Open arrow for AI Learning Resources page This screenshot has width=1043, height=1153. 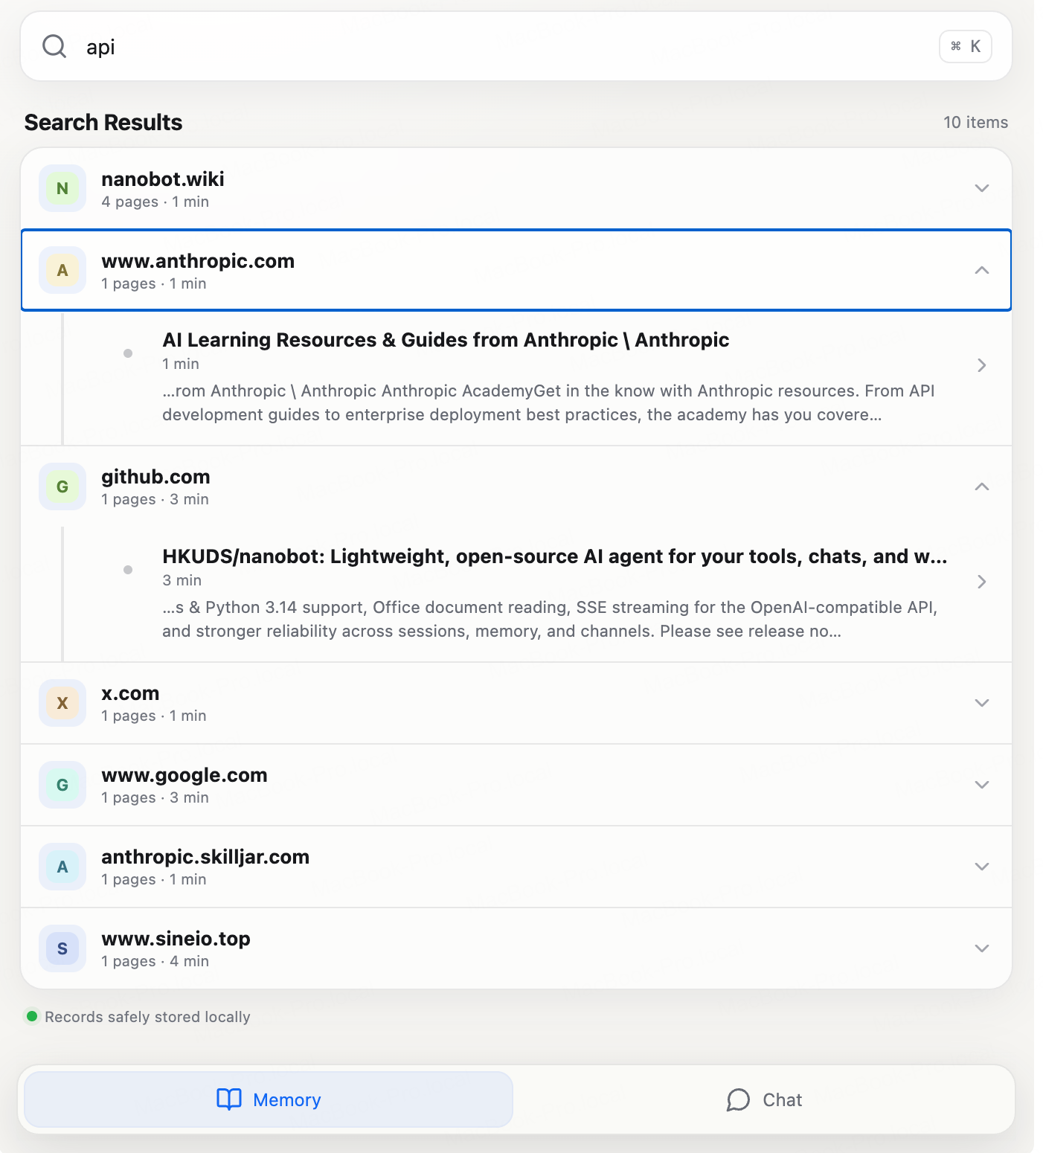coord(982,365)
